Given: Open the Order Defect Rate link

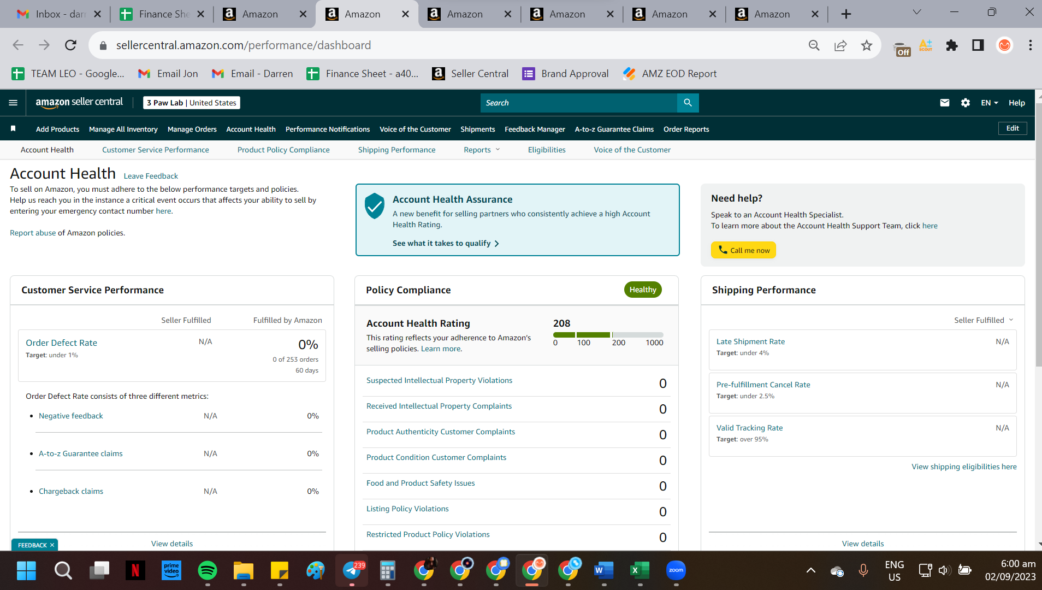Looking at the screenshot, I should coord(61,343).
